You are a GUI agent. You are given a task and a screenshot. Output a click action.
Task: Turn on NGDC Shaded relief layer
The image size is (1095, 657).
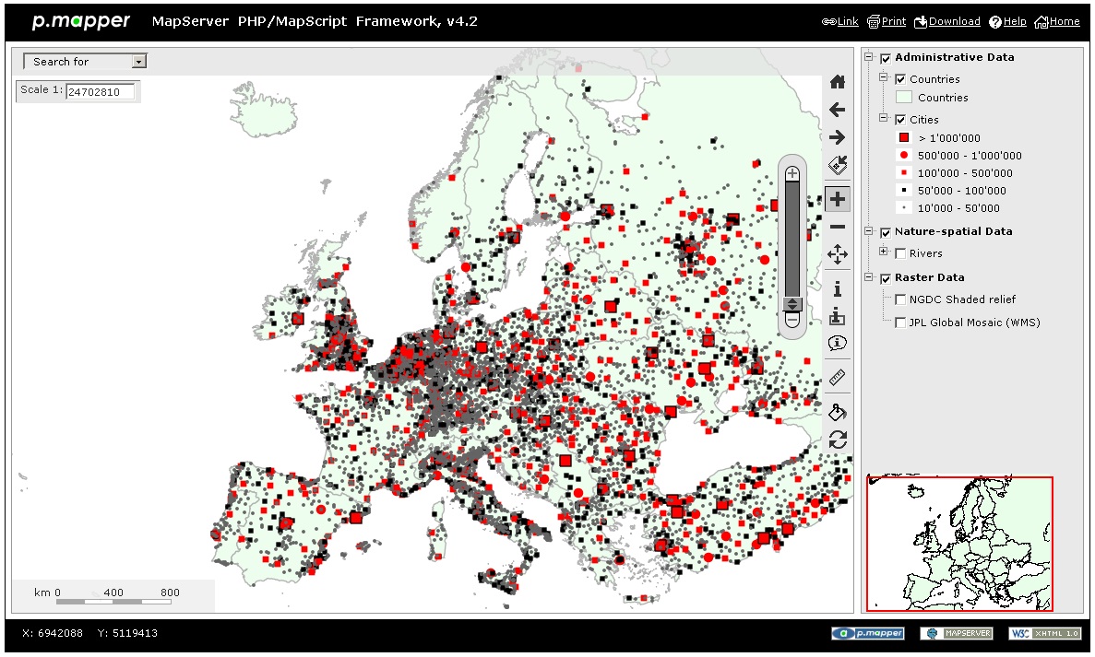901,299
